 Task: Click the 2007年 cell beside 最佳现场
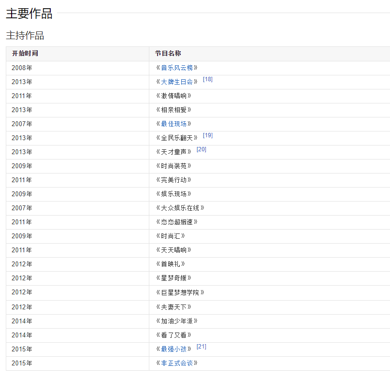point(77,124)
